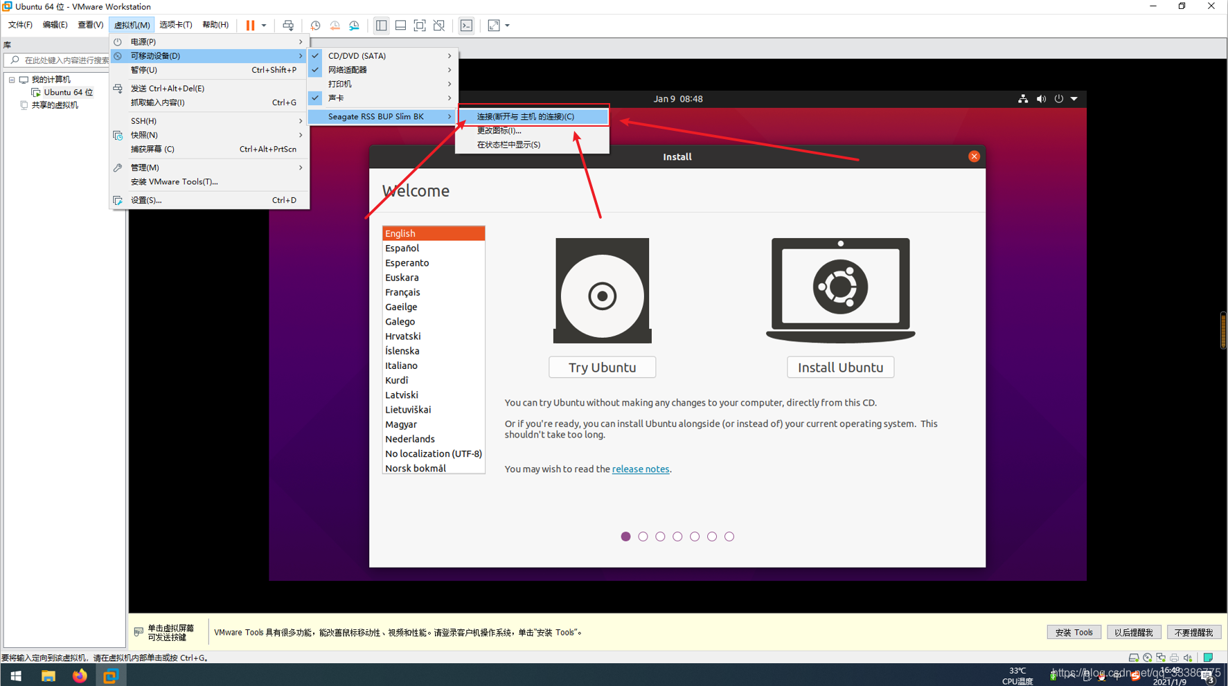Click the printer status bar icon

coord(1174,658)
